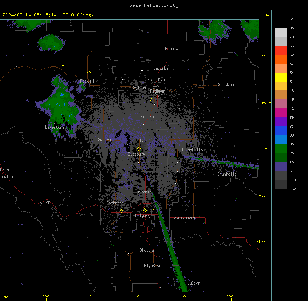Click the -100 tick on the bottom axis
This screenshot has height=301, width=308.
(45, 296)
